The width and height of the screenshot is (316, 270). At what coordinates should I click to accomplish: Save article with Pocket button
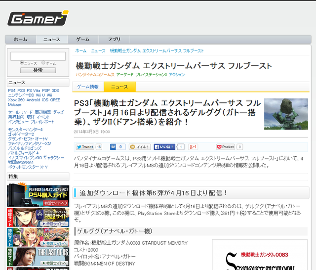pyautogui.click(x=226, y=147)
